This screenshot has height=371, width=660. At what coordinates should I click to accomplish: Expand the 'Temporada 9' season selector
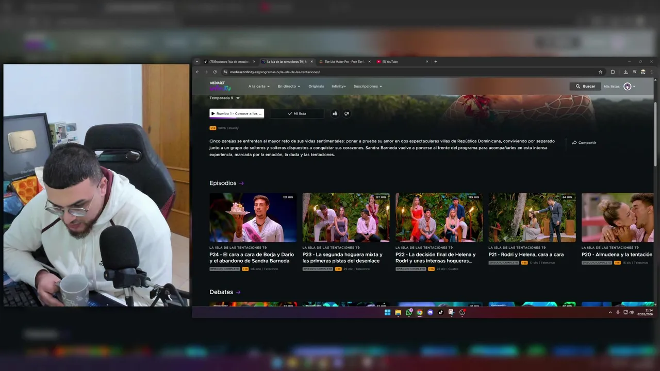pyautogui.click(x=224, y=98)
